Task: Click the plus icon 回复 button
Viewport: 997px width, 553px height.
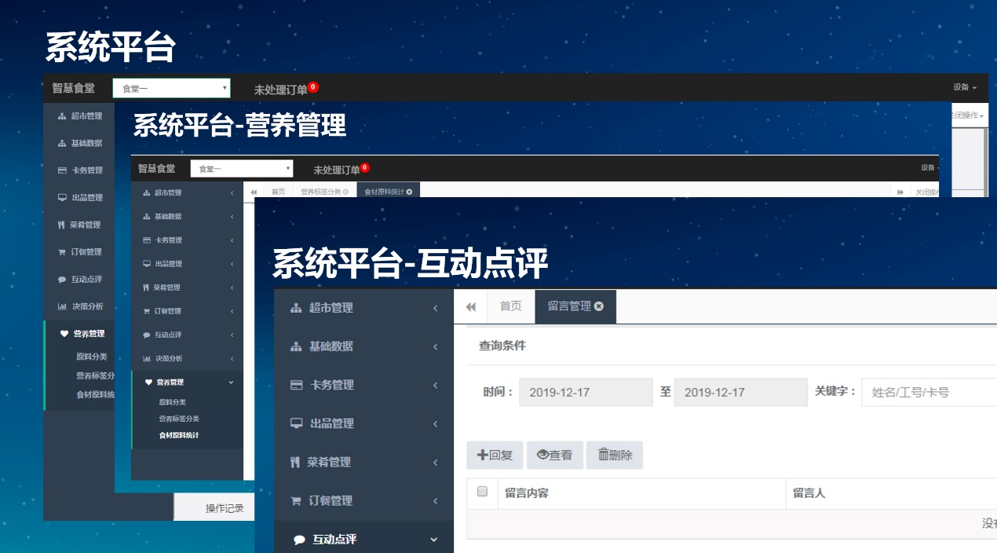Action: coord(495,455)
